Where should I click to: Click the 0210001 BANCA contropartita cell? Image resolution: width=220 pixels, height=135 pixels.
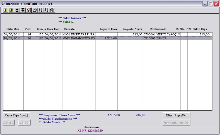tap(162, 38)
